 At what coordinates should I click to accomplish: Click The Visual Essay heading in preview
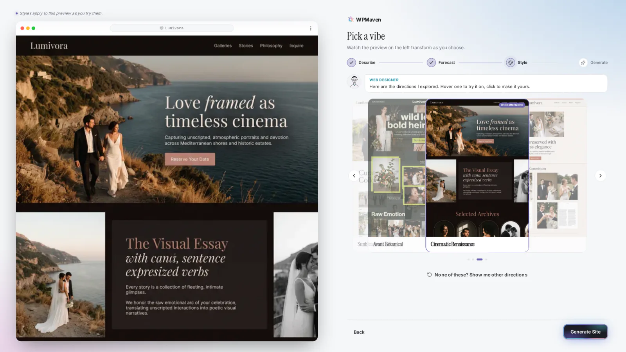click(x=177, y=258)
